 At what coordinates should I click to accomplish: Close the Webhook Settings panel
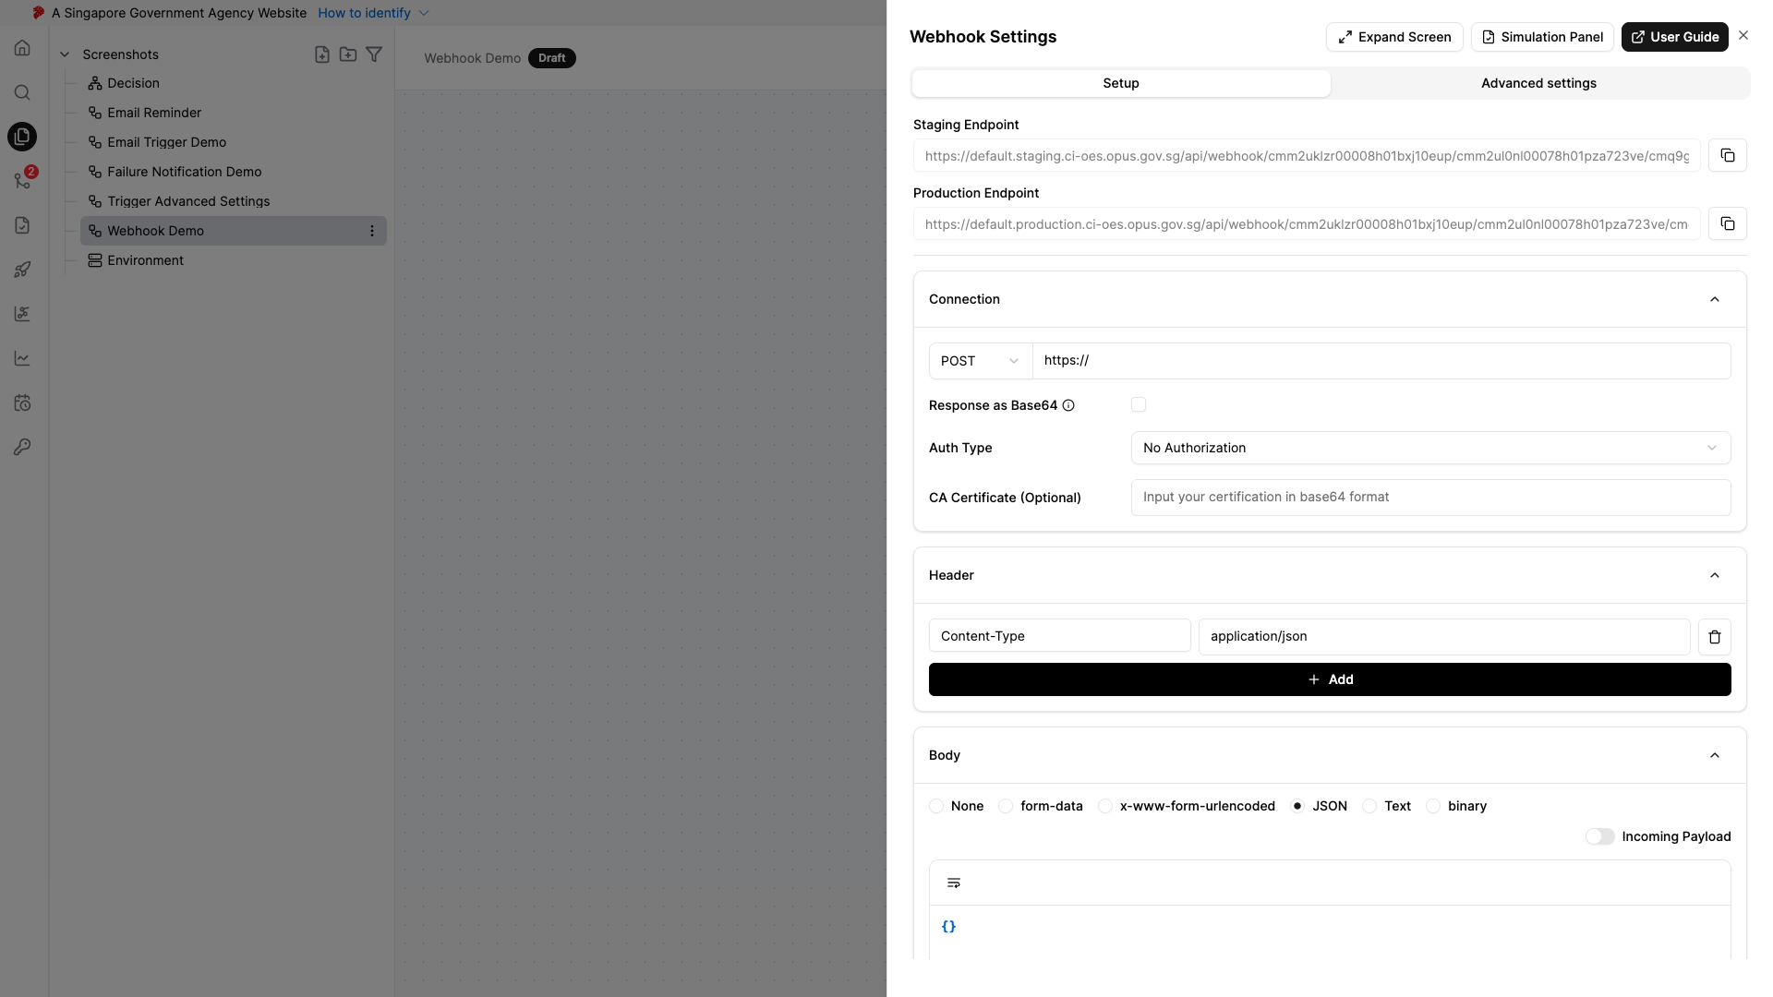coord(1743,35)
